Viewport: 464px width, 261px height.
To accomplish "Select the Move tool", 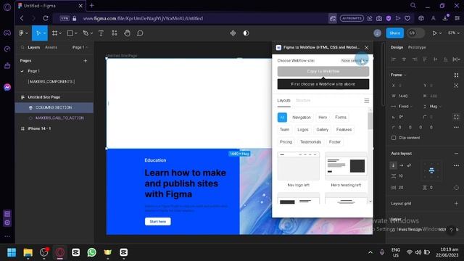I will [38, 33].
